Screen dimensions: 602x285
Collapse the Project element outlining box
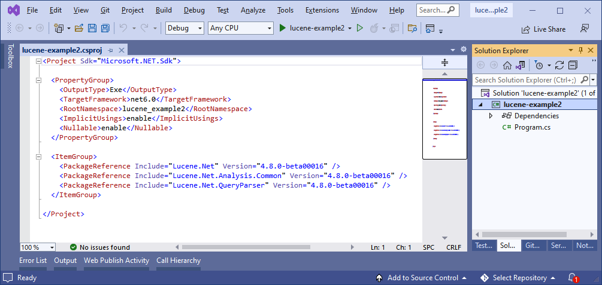[39, 61]
